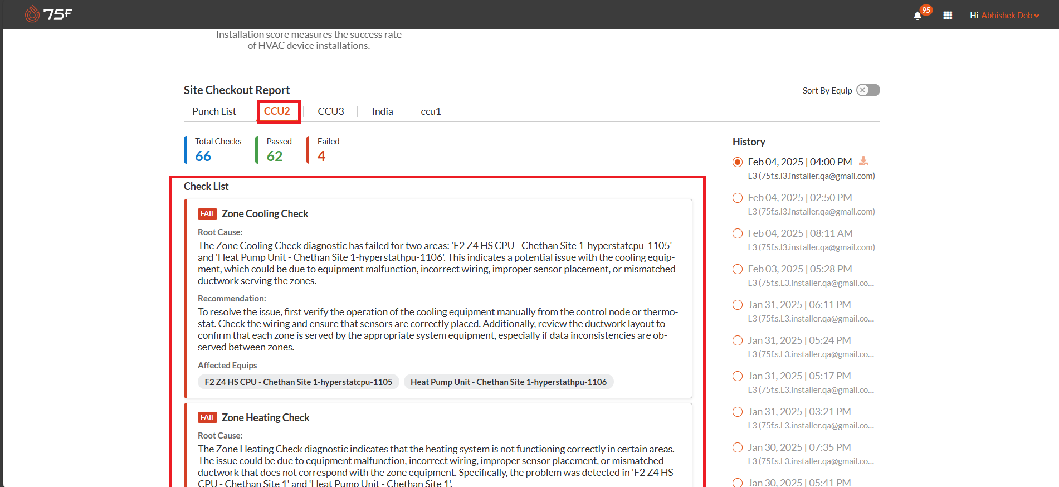Select history entry Jan 31, 2025 05:24 PM

[738, 340]
